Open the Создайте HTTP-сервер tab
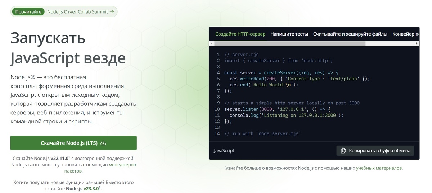Viewport: 432px width, 193px height. click(x=240, y=34)
